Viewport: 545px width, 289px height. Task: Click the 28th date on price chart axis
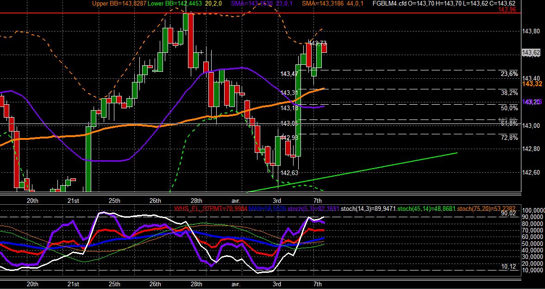pyautogui.click(x=196, y=201)
